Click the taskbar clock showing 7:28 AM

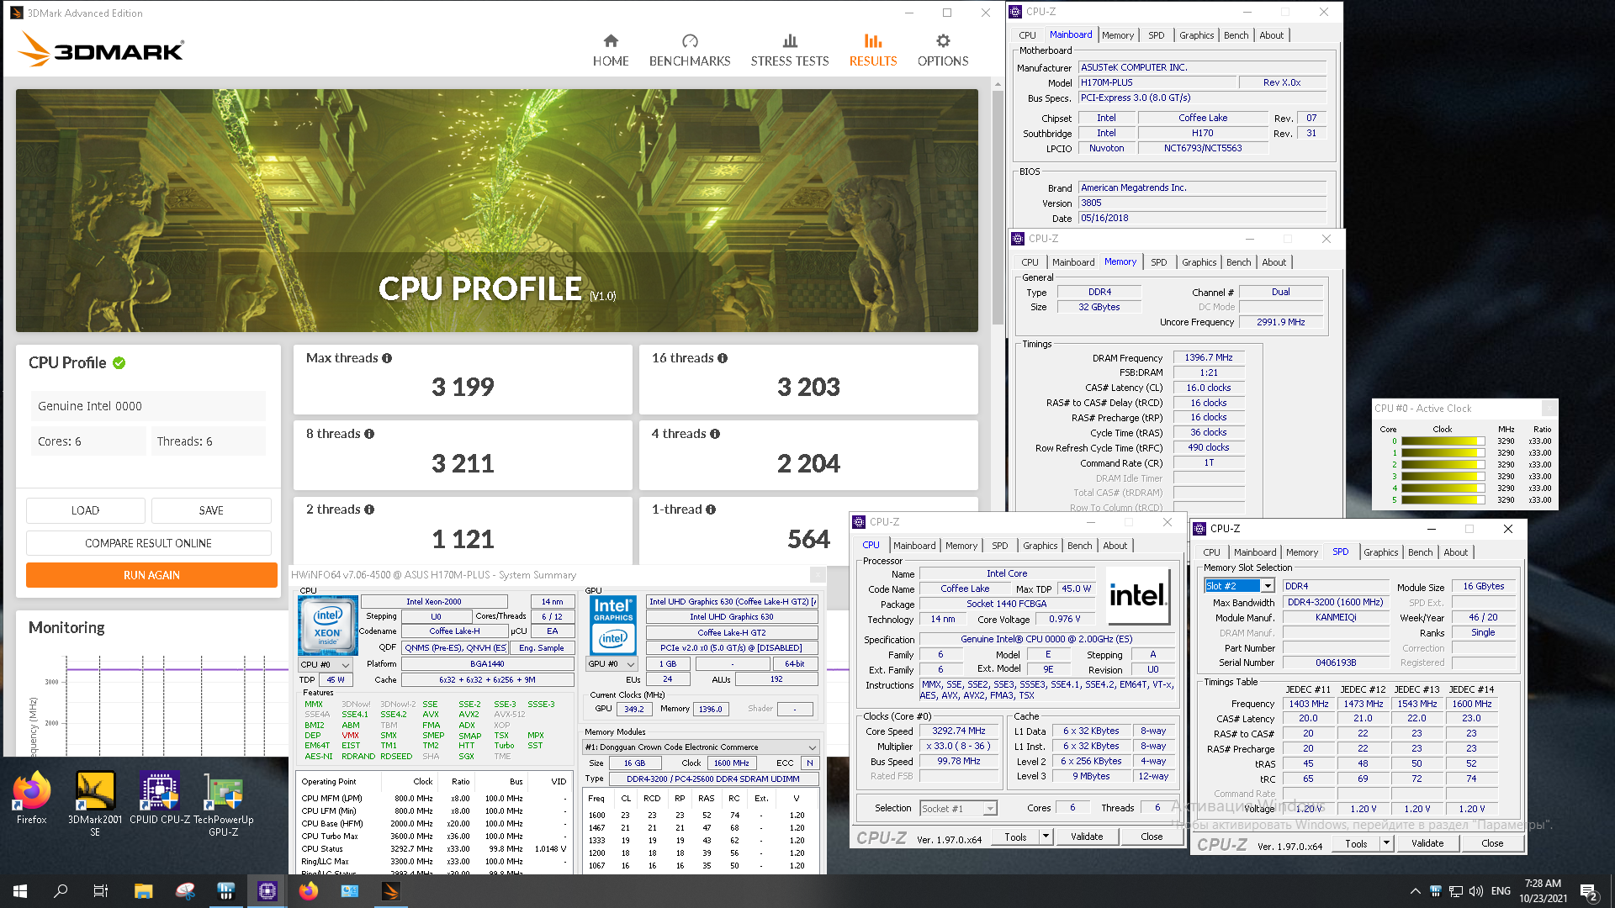click(1543, 884)
